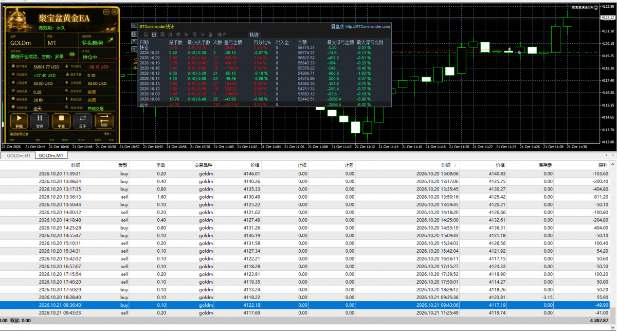Select the highlighted 2026.10.21 09:36:40 buy row
Viewport: 617px width, 331px height.
coord(305,305)
